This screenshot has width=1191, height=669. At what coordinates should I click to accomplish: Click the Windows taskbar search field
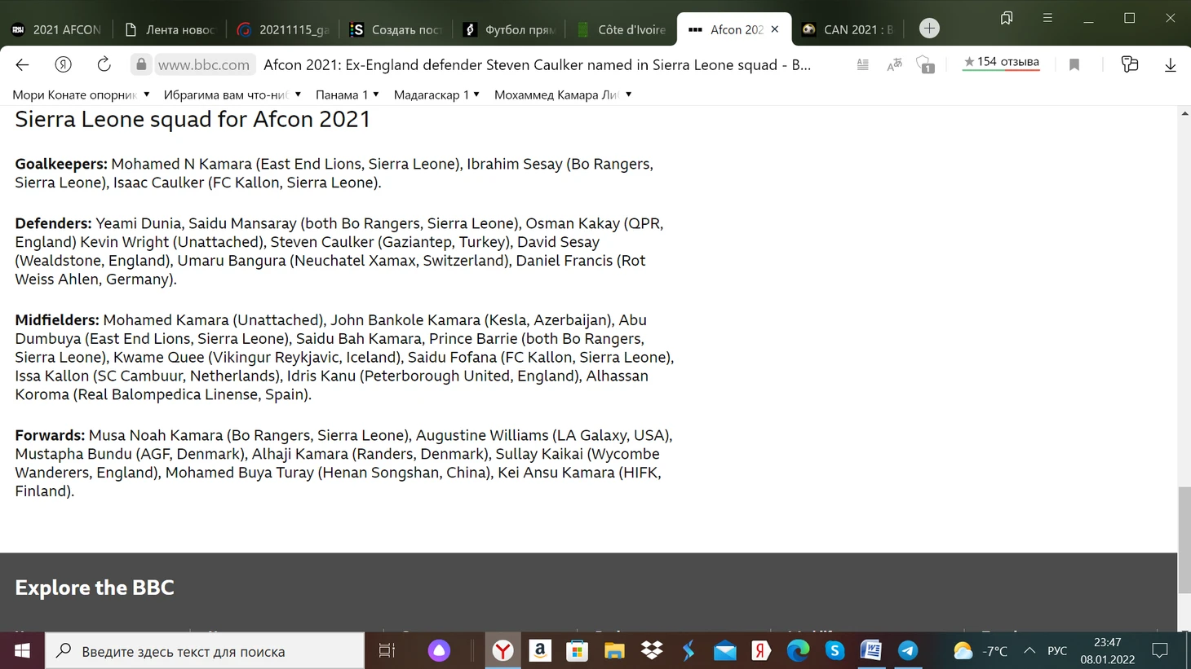[x=204, y=651]
